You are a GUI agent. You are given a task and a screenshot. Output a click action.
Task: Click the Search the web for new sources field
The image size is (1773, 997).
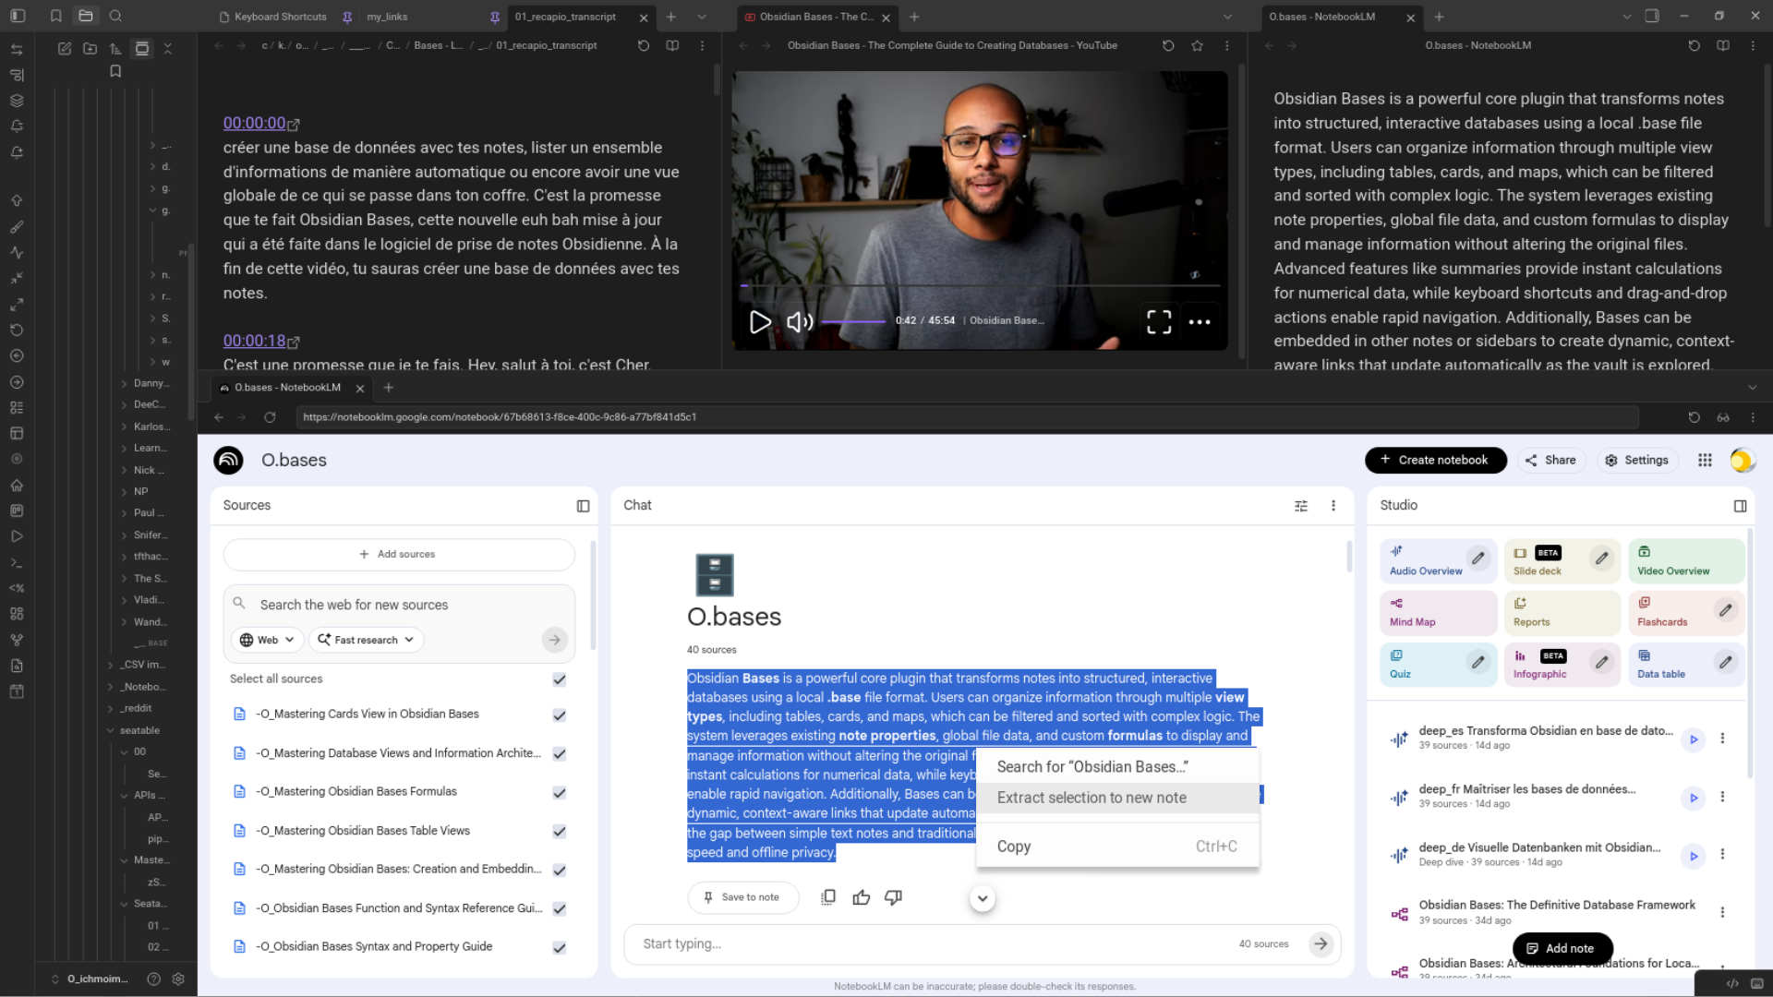399,605
